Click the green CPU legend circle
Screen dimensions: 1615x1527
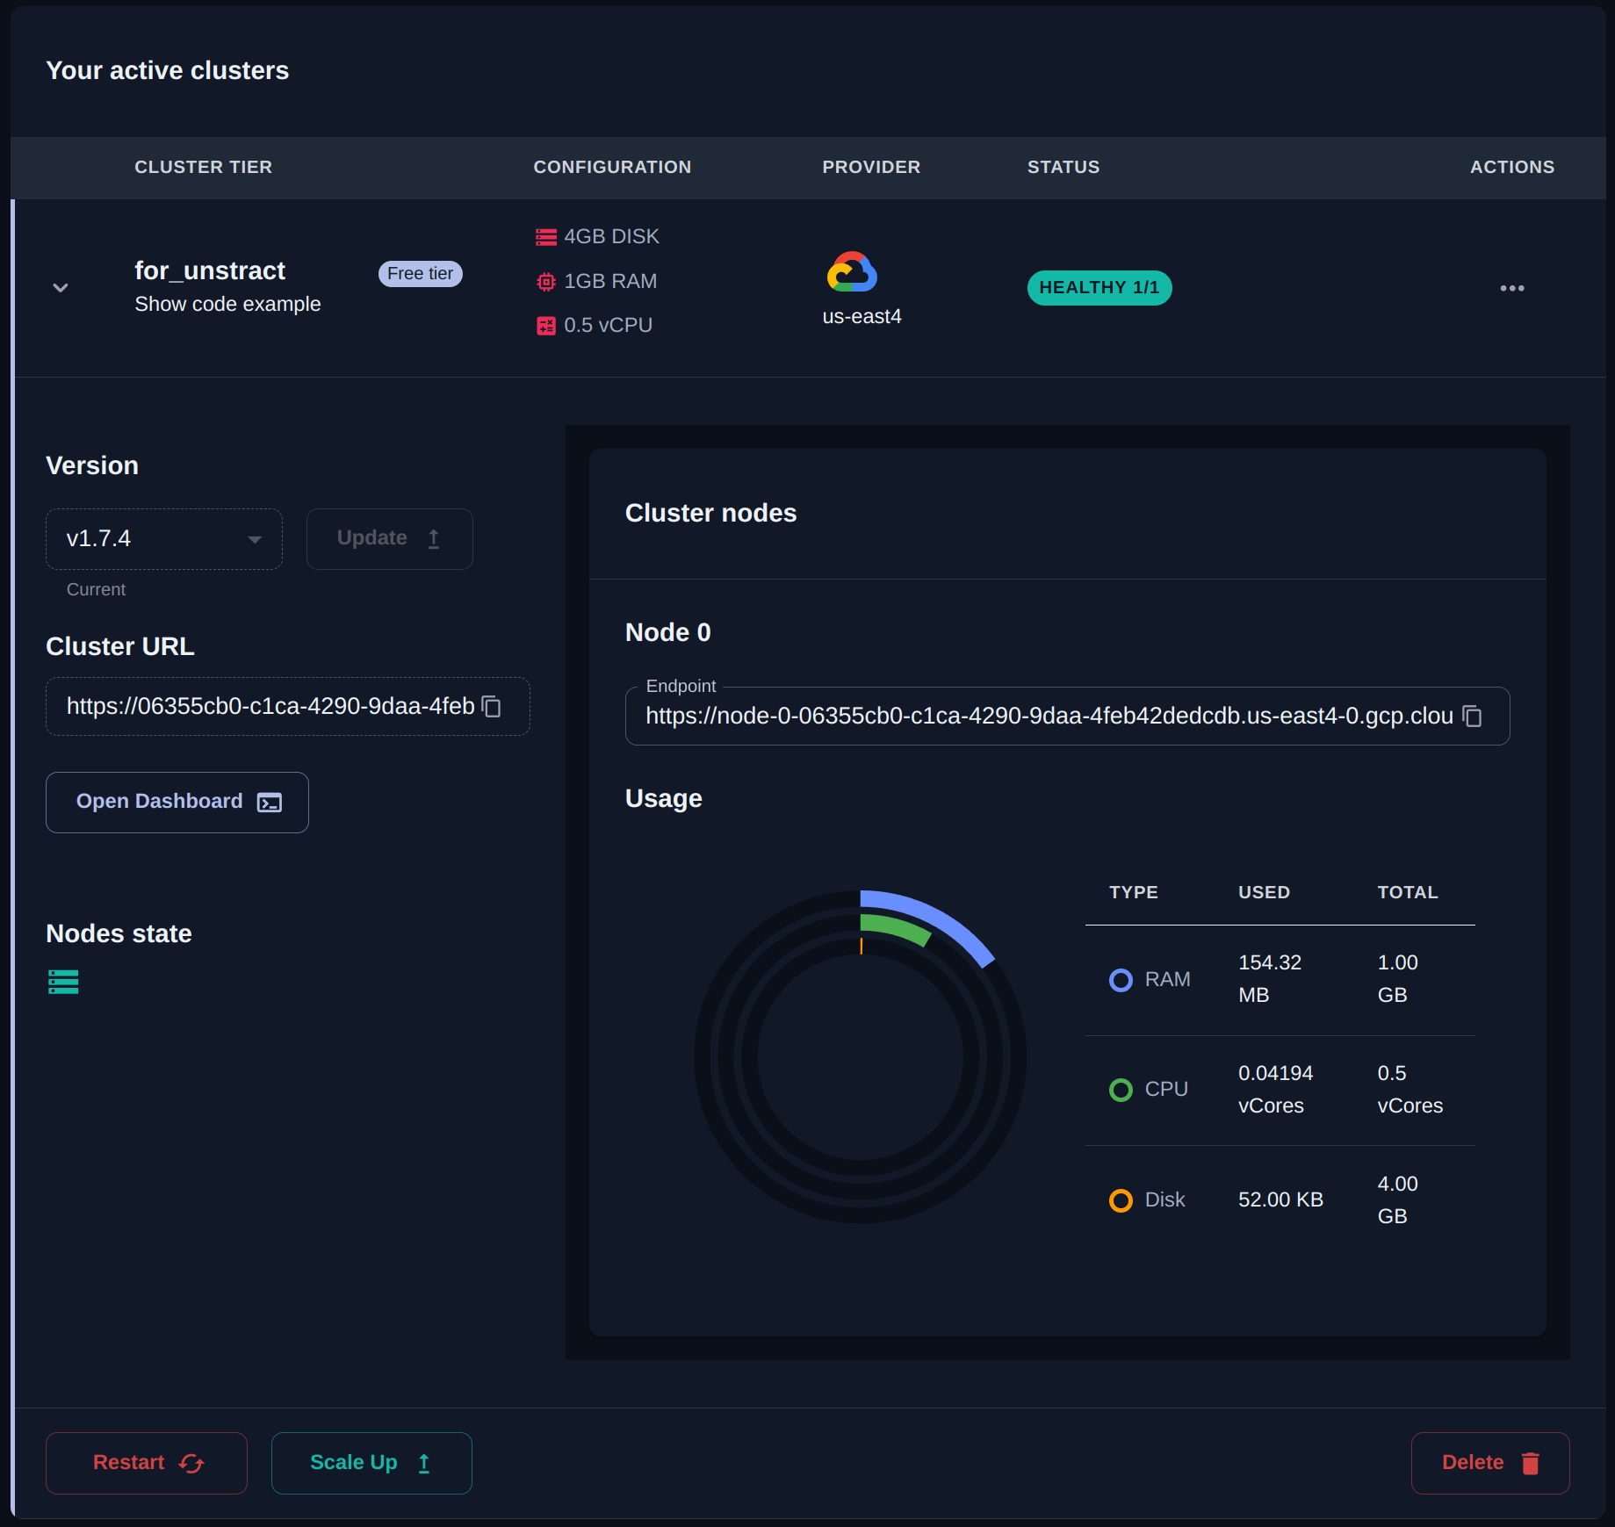[x=1121, y=1090]
